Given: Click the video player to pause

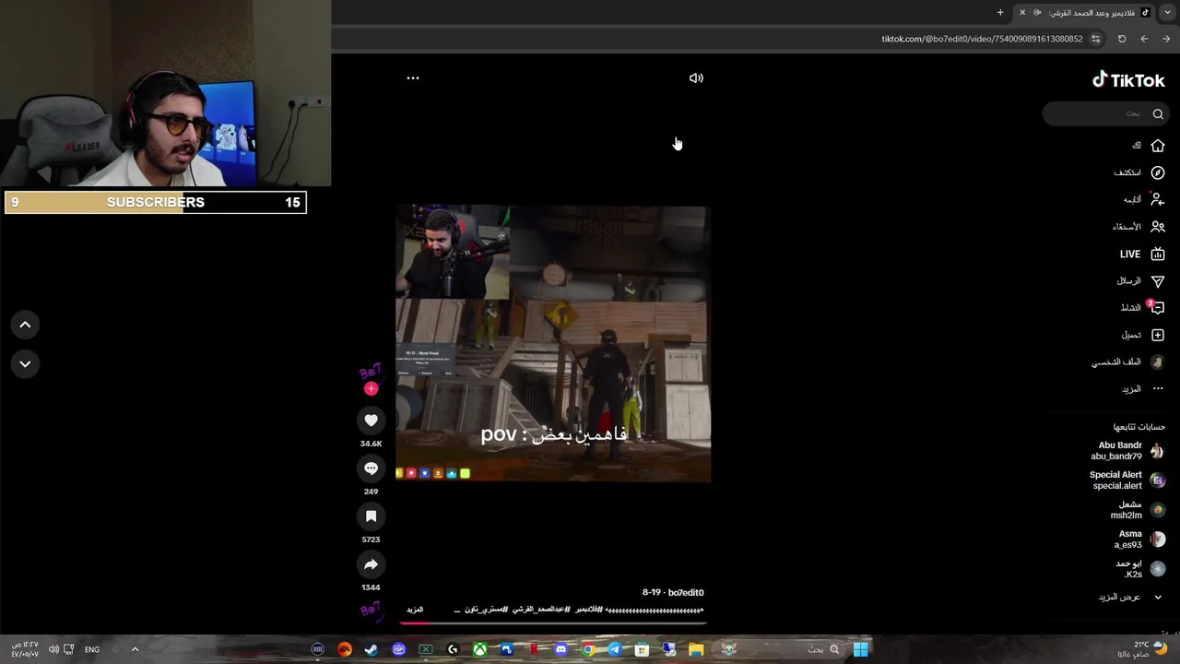Looking at the screenshot, I should pyautogui.click(x=553, y=343).
